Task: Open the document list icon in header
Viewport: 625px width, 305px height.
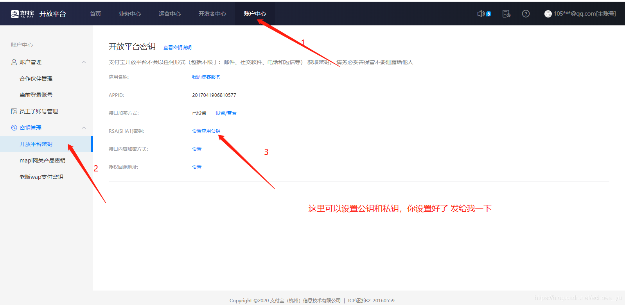Action: pyautogui.click(x=506, y=14)
